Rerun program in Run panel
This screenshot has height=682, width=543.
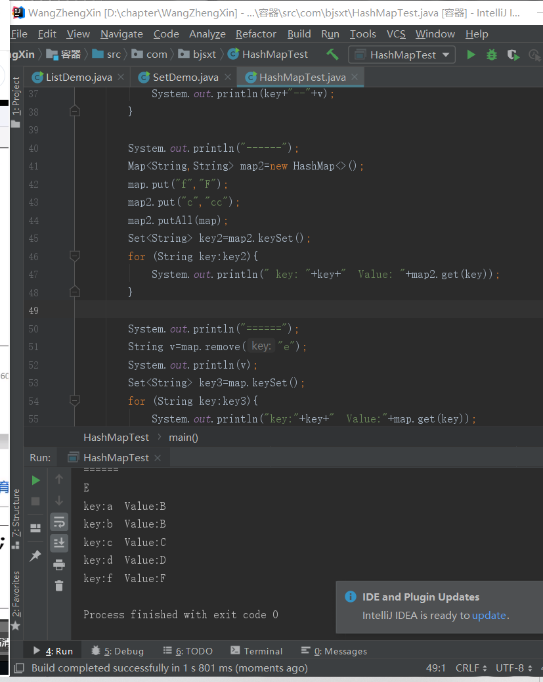point(35,480)
